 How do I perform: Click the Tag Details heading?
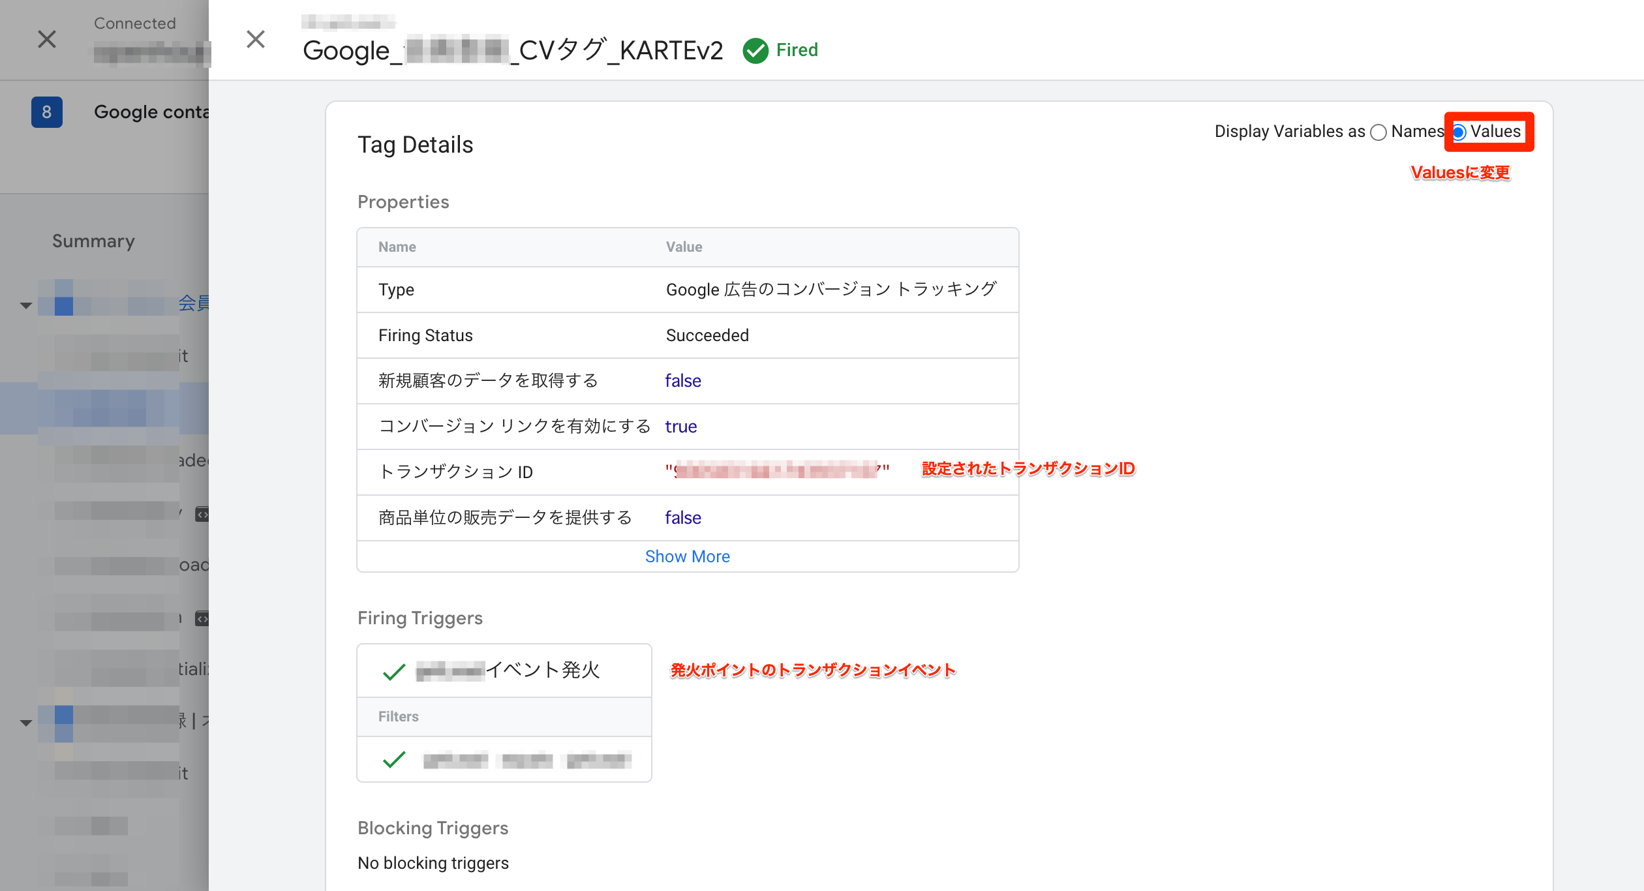[x=416, y=145]
